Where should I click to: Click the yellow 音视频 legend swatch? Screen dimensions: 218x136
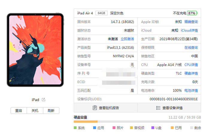(131, 128)
